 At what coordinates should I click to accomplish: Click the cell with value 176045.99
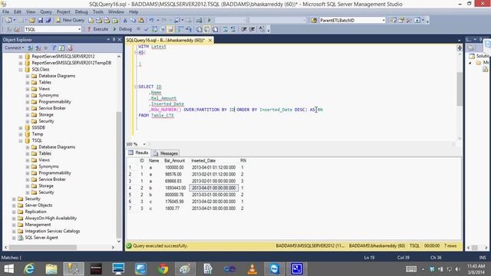click(174, 202)
